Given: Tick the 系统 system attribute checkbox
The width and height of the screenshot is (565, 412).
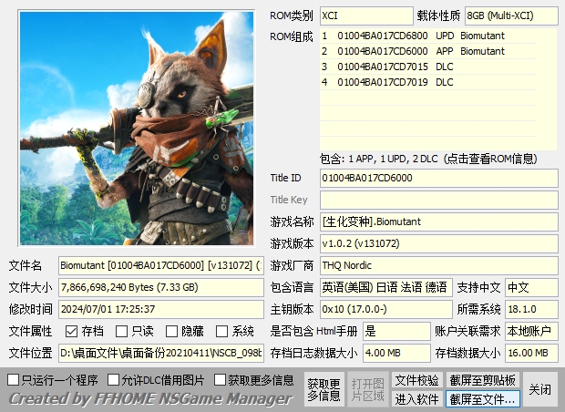Looking at the screenshot, I should point(221,332).
